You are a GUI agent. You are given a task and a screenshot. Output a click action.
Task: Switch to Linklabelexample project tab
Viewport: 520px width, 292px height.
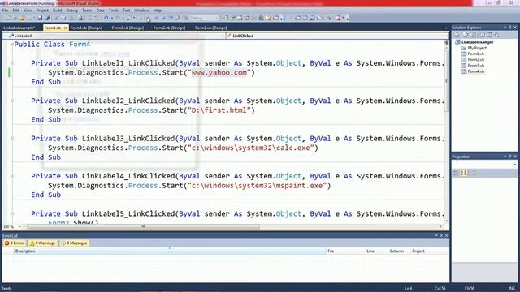(19, 28)
